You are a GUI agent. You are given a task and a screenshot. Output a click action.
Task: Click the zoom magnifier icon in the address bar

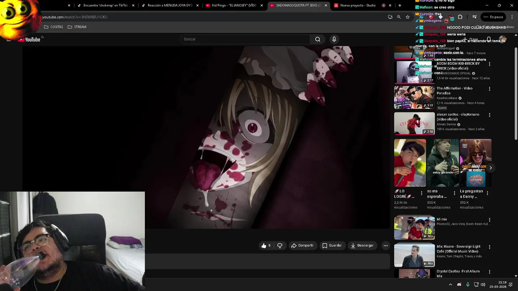399,17
